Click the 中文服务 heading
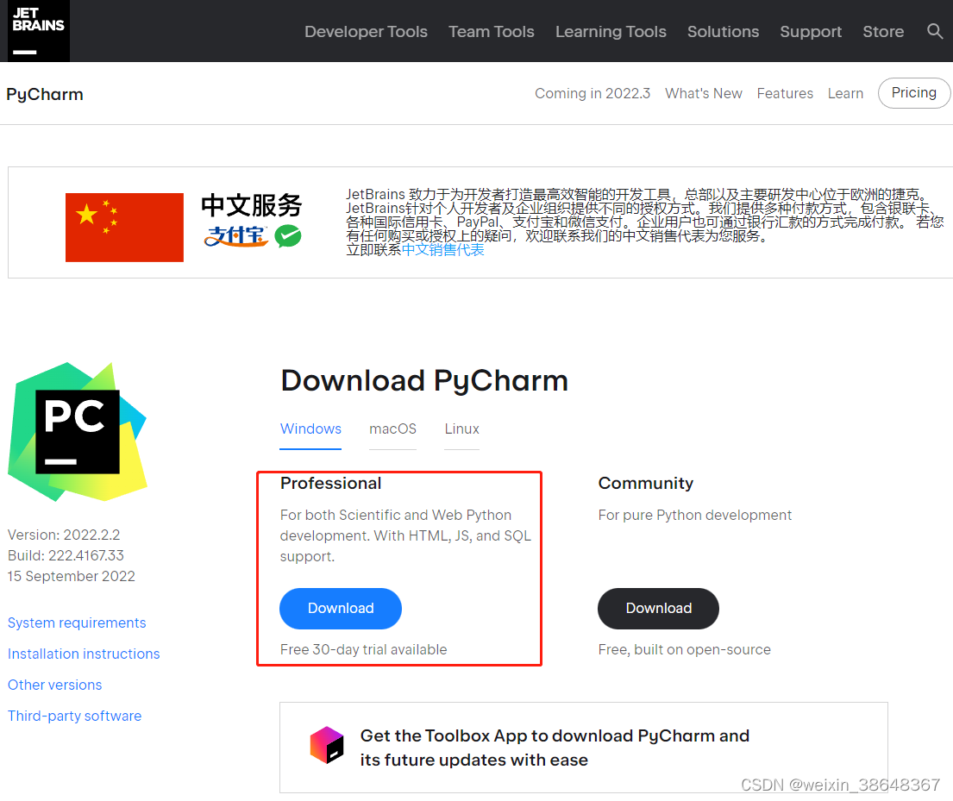This screenshot has width=953, height=801. (x=251, y=205)
